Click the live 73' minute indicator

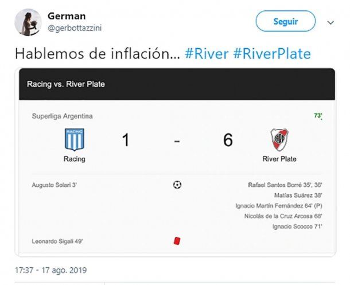tap(318, 115)
